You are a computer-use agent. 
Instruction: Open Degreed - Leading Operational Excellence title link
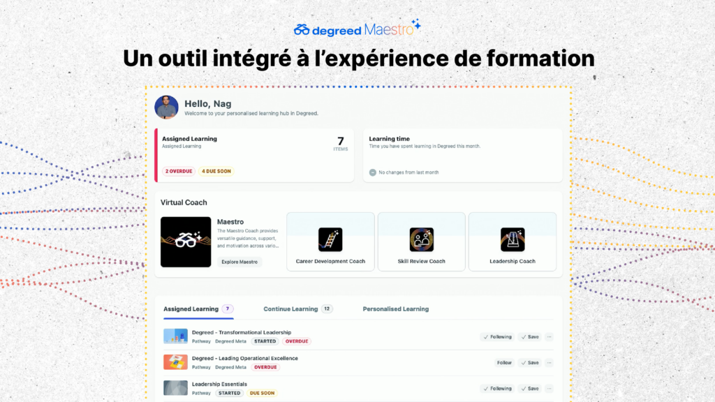tap(245, 358)
